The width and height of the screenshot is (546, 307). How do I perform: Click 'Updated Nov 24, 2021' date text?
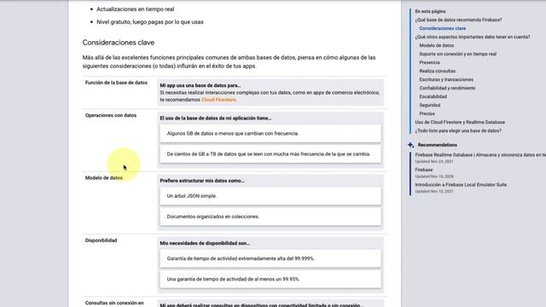point(434,161)
